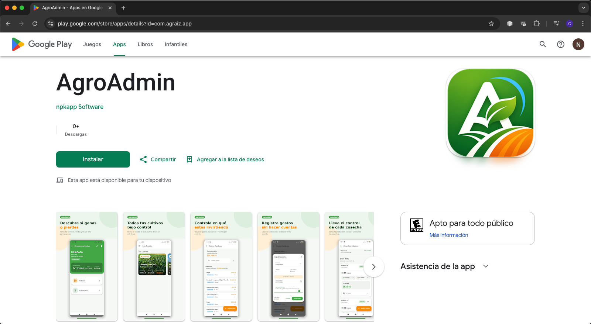
Task: Open screenshot 'Todos tus cultivos bajo control'
Action: click(154, 266)
